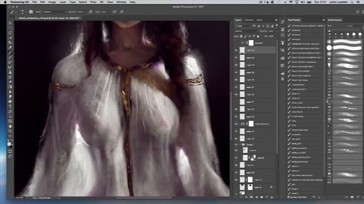Create a new layer
The image size is (364, 204).
tap(267, 197)
